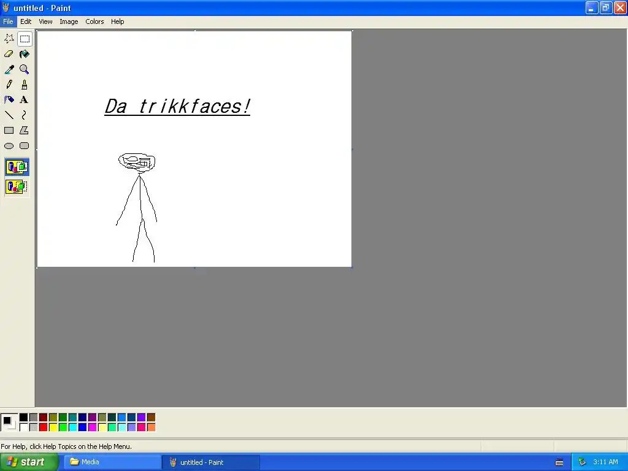This screenshot has height=471, width=628.
Task: Enable opaque selection mode option
Action: 17,167
